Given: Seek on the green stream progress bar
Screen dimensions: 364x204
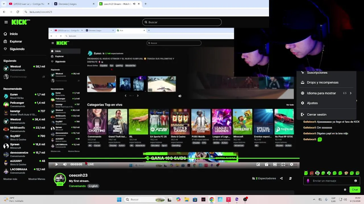Looking at the screenshot, I should pos(174,158).
